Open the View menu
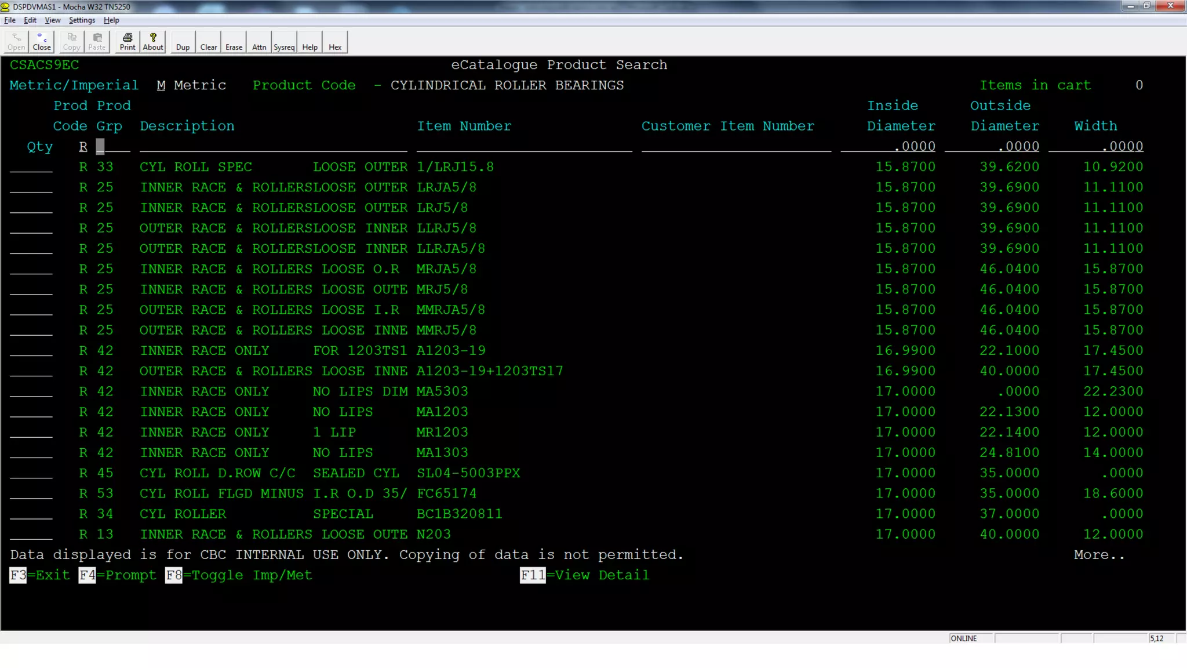 (52, 20)
